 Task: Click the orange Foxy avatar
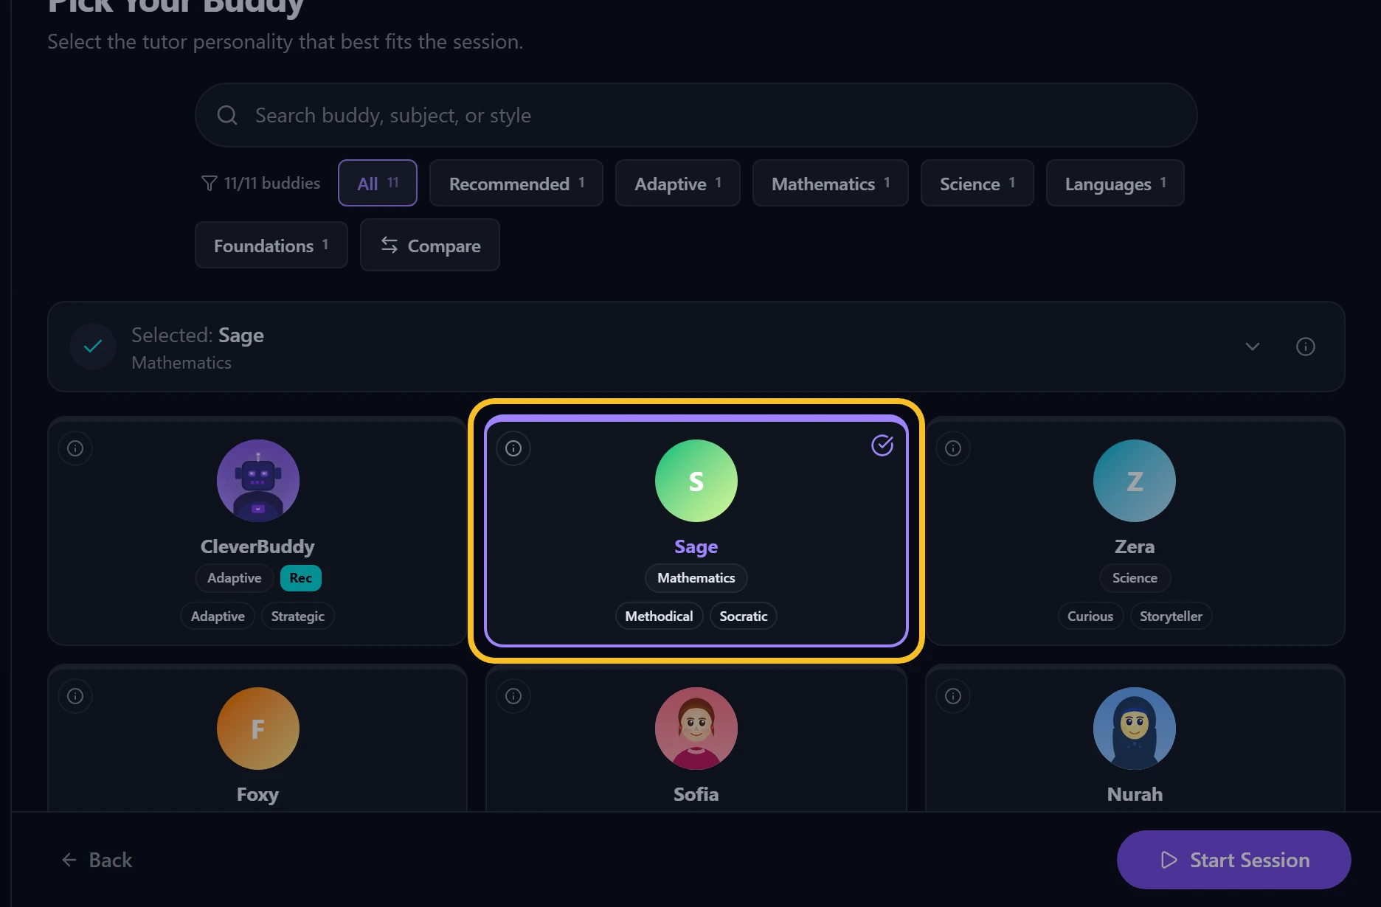258,729
